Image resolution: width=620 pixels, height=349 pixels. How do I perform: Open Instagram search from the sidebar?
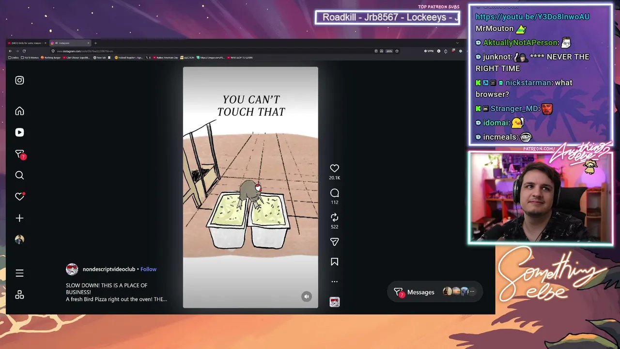19,175
